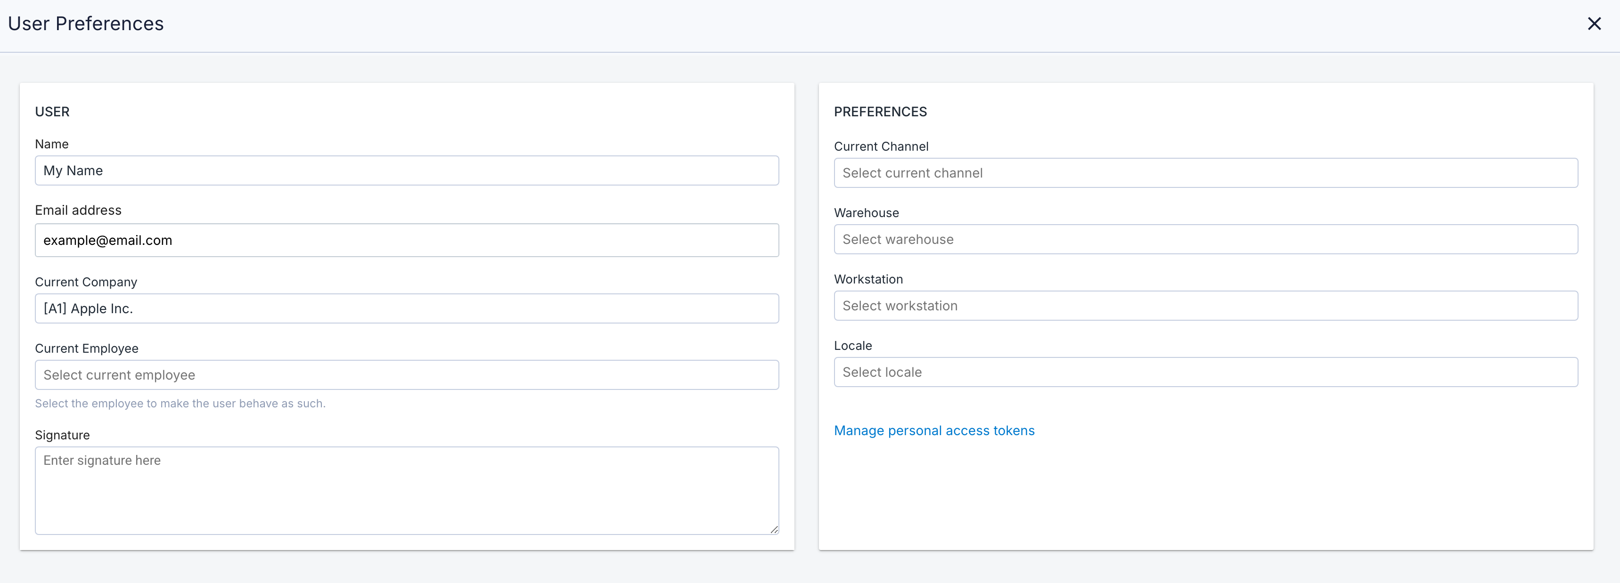This screenshot has width=1620, height=583.
Task: Click the Name input containing 'My Name'
Action: tap(406, 170)
